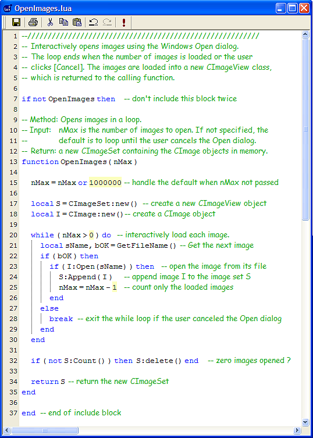Image resolution: width=313 pixels, height=438 pixels.
Task: Run script with red exclamation icon
Action: [x=124, y=22]
